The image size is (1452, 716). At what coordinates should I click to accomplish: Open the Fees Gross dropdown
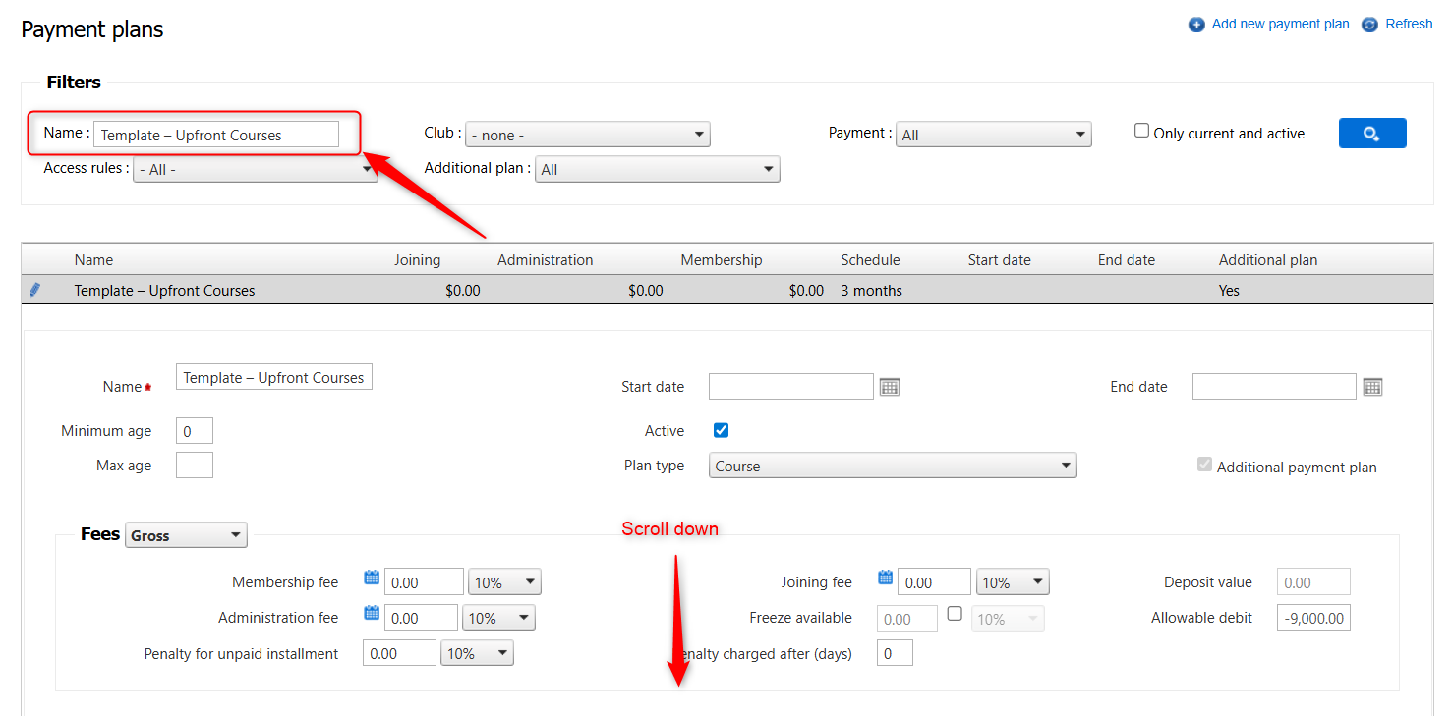[x=186, y=535]
